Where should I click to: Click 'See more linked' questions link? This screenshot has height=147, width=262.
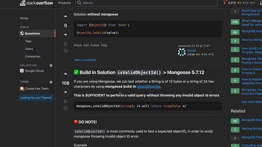click(x=252, y=102)
